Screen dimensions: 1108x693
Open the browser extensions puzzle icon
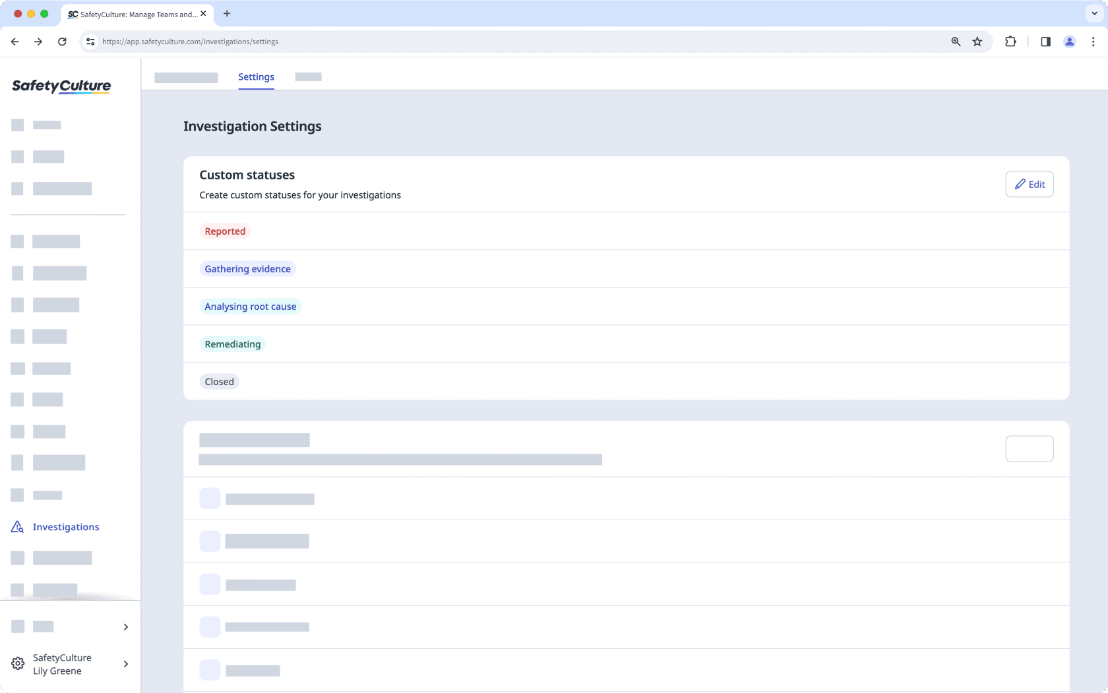(x=1010, y=41)
